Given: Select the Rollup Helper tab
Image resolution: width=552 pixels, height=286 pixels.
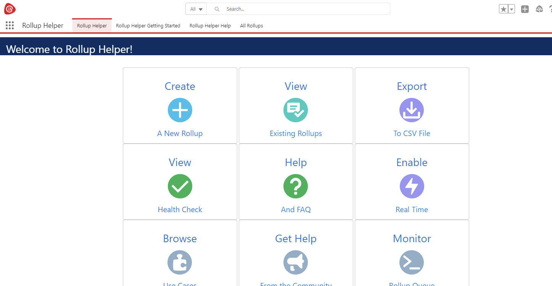Looking at the screenshot, I should pyautogui.click(x=92, y=26).
